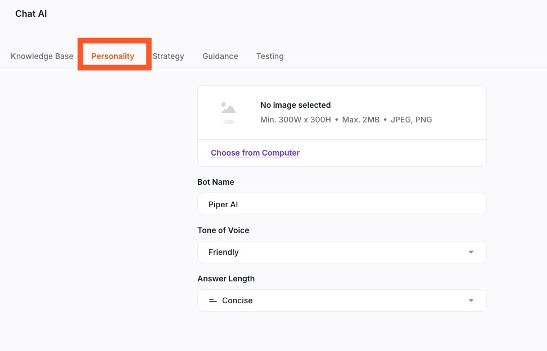
Task: Focus the Bot Name field containing Piper AI
Action: pos(341,204)
